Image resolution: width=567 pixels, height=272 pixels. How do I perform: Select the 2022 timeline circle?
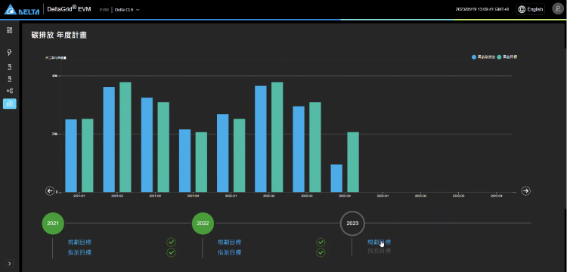click(203, 223)
